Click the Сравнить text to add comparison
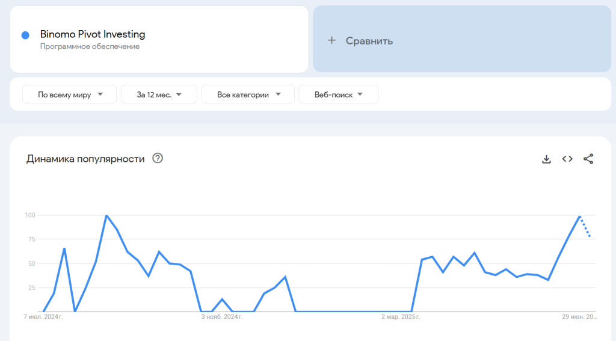 coord(369,41)
